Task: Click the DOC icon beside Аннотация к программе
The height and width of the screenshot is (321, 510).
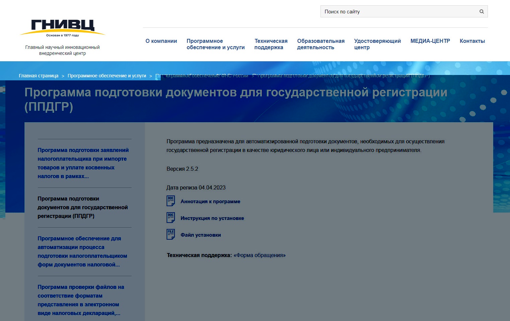Action: pos(171,201)
